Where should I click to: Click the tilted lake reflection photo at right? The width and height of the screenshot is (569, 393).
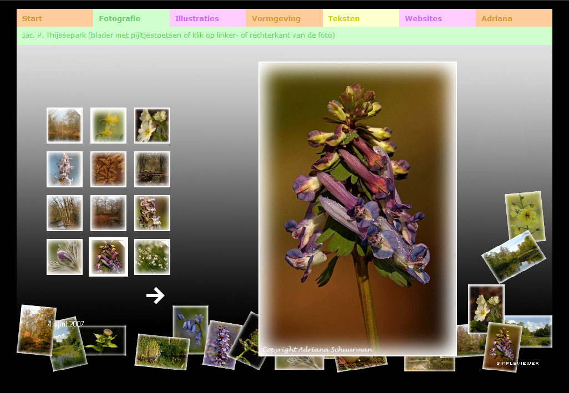(x=514, y=256)
